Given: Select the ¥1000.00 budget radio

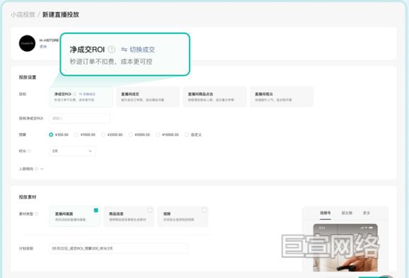Looking at the screenshot, I should tap(76, 135).
